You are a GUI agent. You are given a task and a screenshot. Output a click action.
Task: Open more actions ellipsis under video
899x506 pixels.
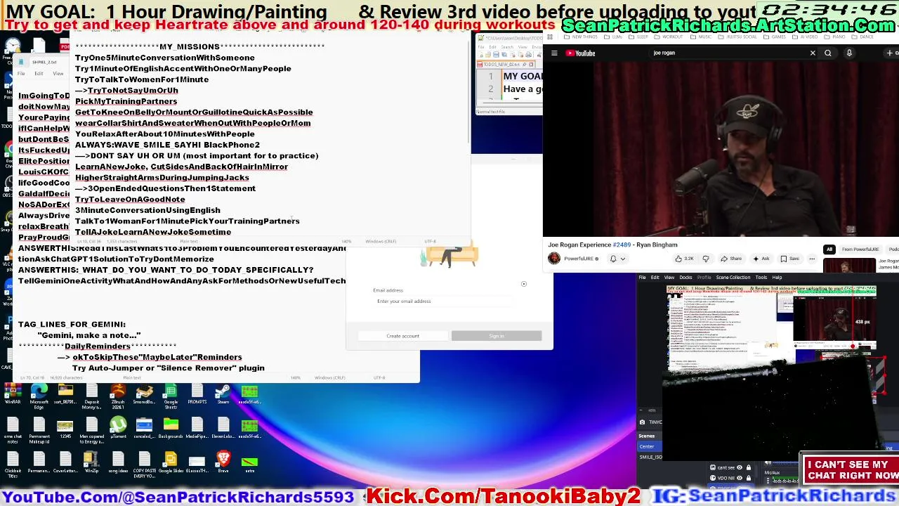[x=812, y=259]
